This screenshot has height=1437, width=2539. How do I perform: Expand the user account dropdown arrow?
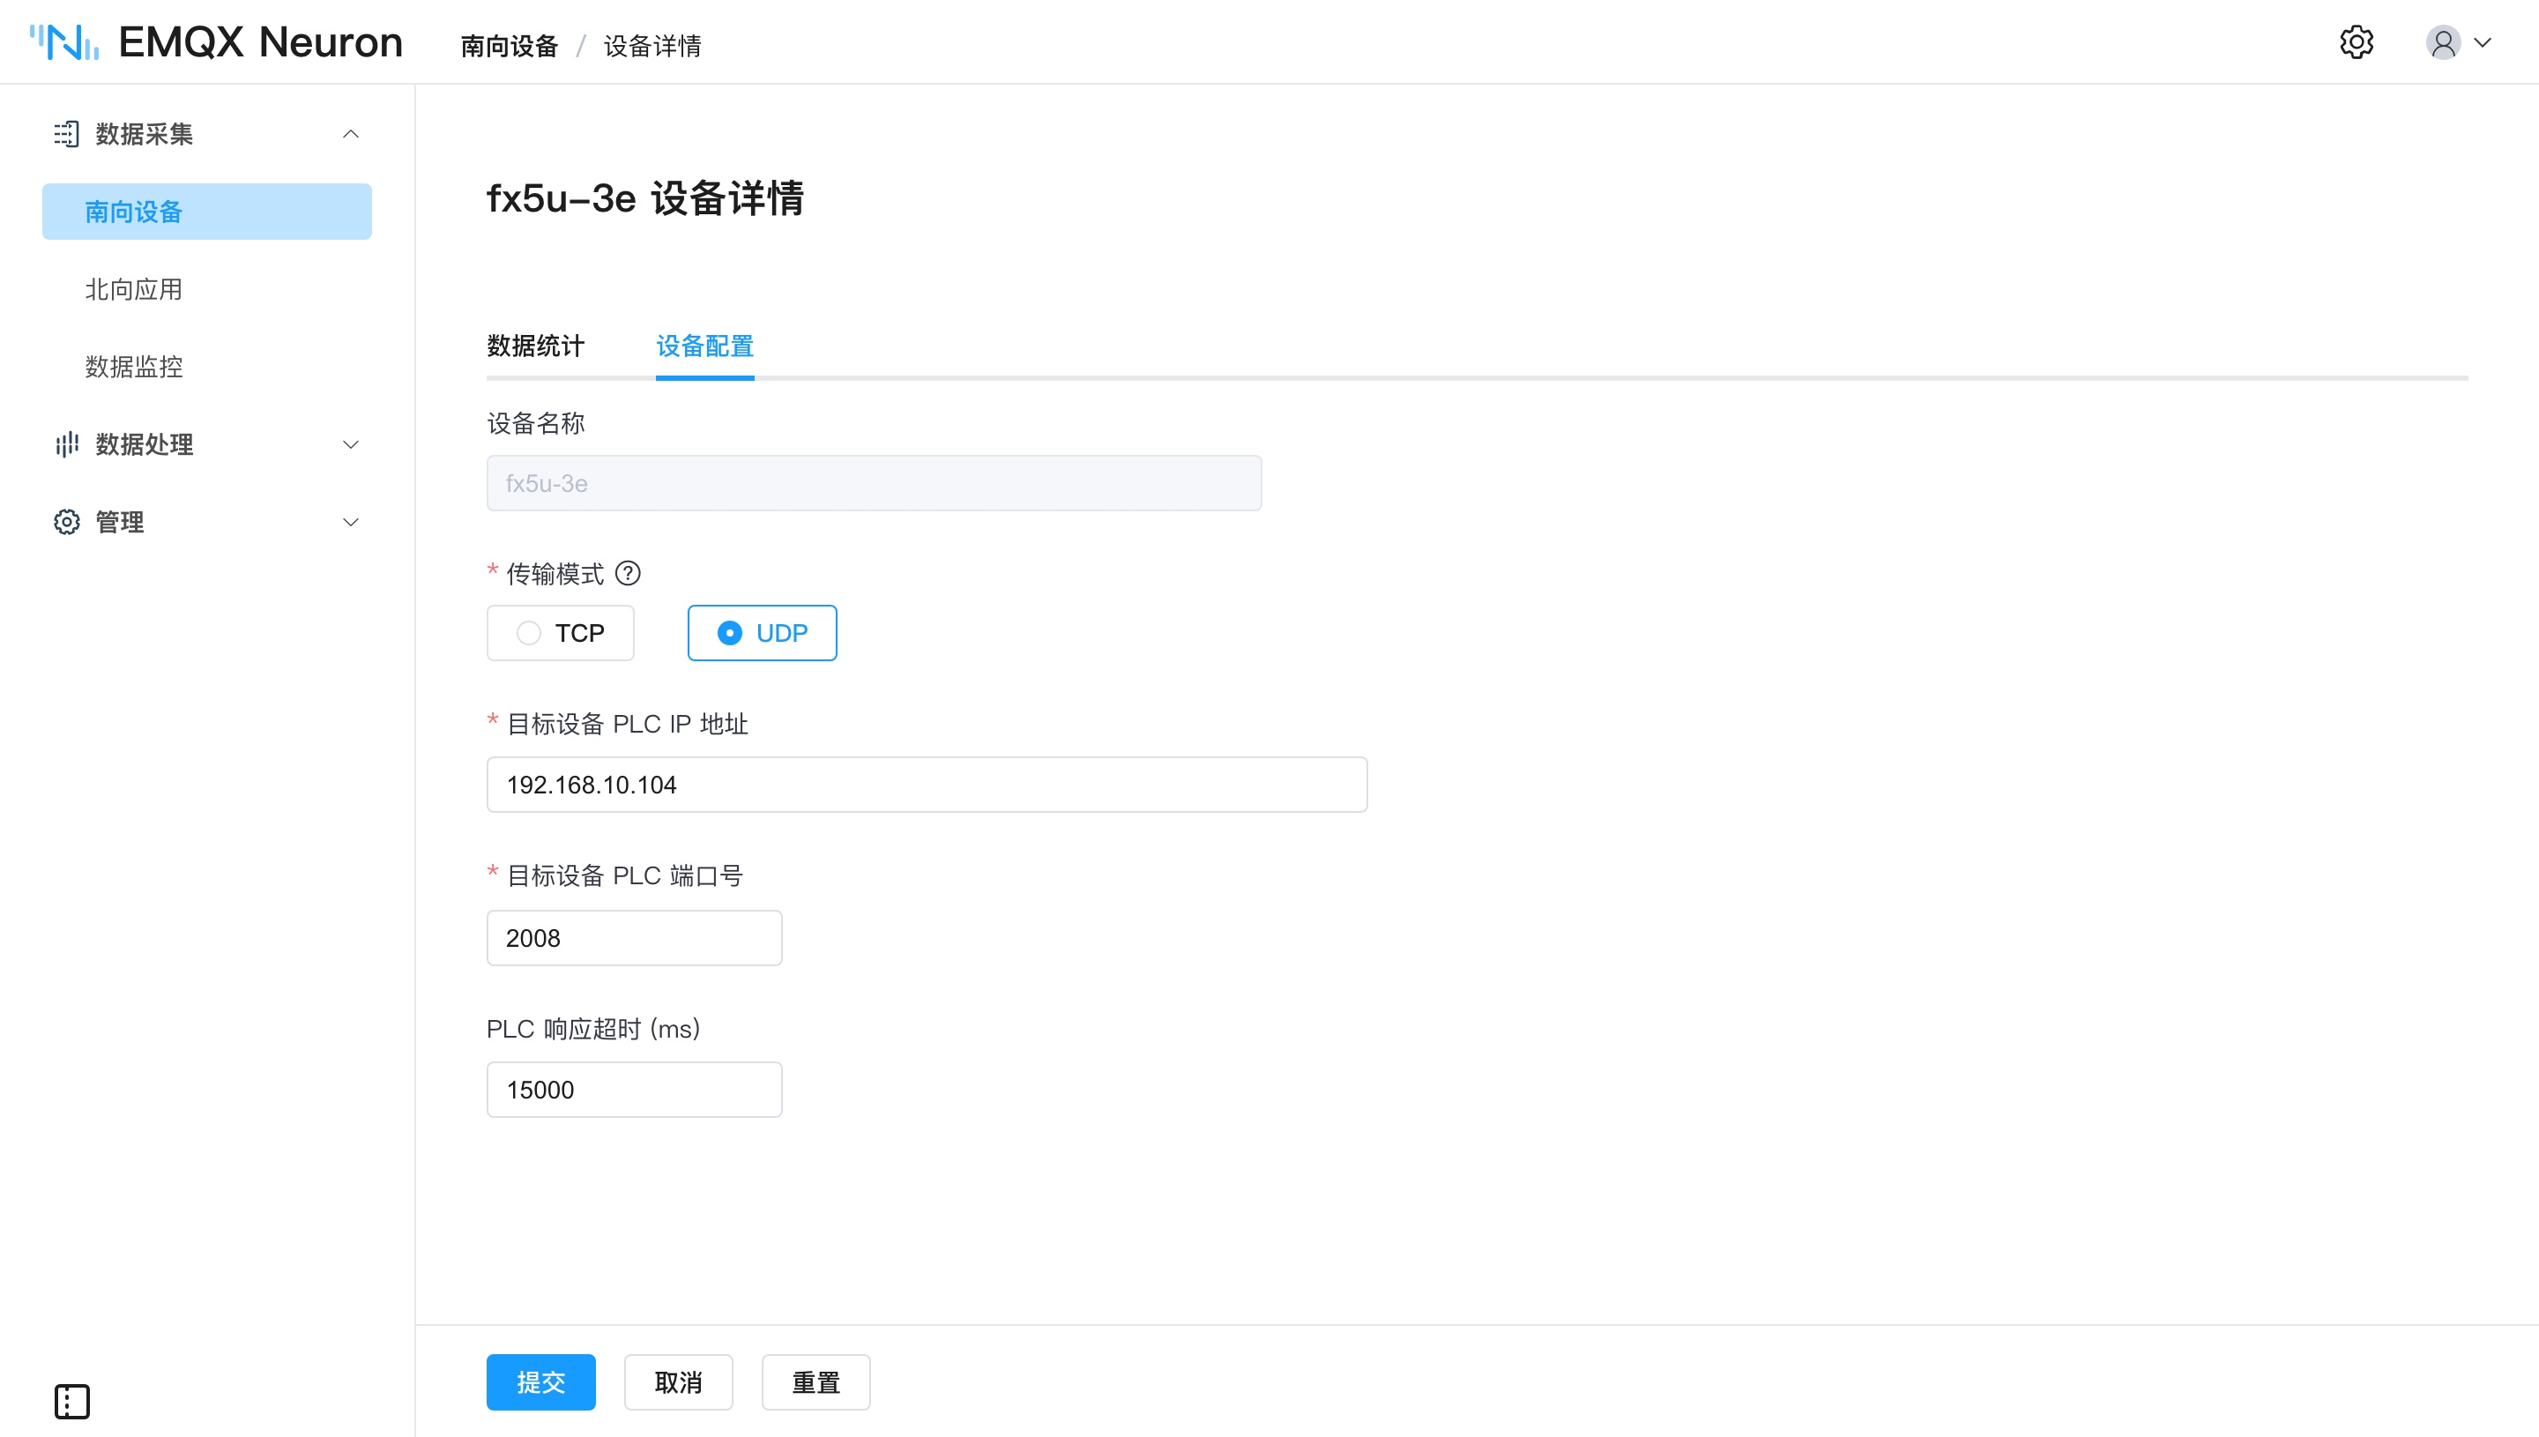(2483, 42)
